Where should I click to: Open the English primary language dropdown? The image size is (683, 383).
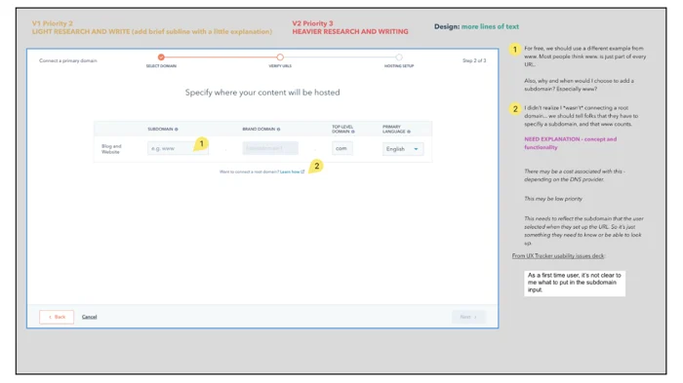point(403,149)
